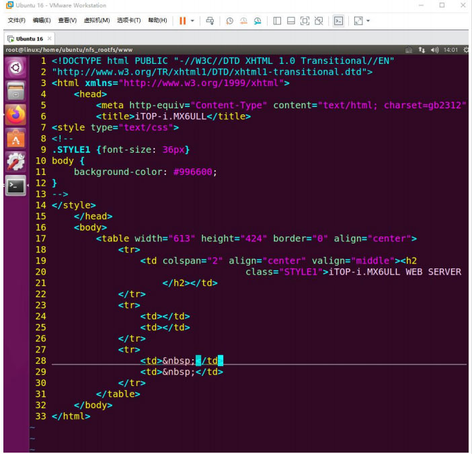Viewport: 472px width, 454px height.
Task: Expand the full screen view dropdown arrow
Action: (368, 21)
